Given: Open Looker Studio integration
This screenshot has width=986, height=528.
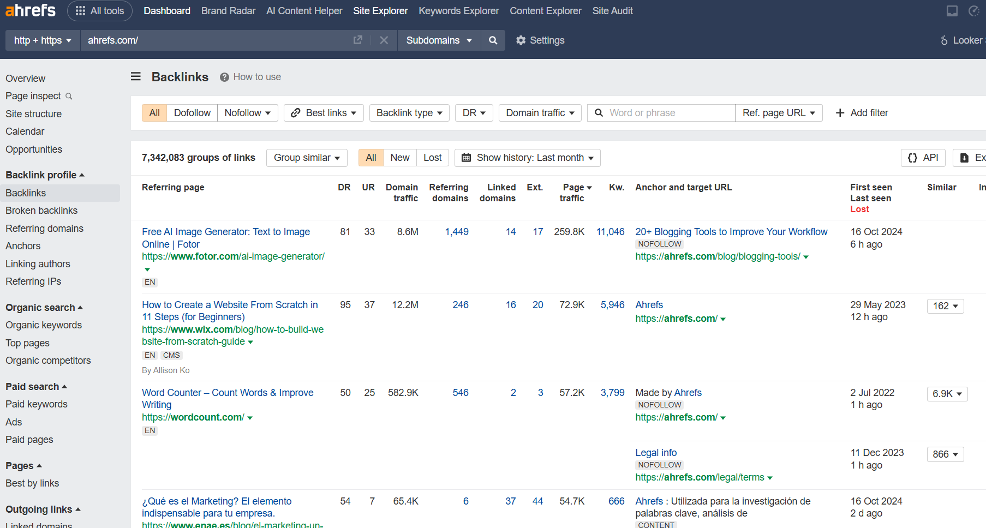Looking at the screenshot, I should click(x=963, y=40).
